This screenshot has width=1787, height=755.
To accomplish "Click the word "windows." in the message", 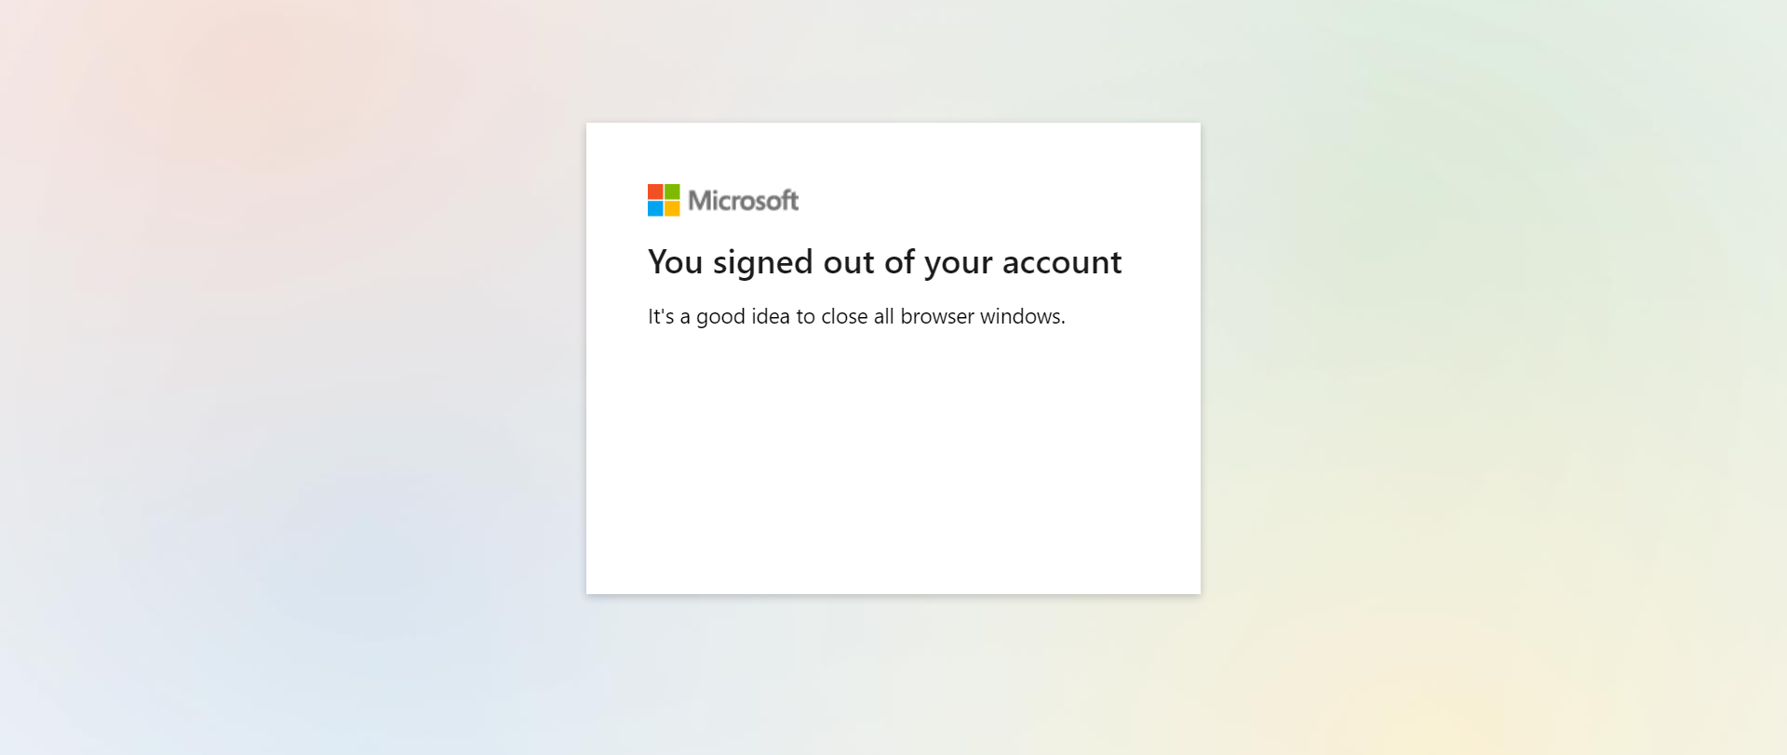I will tap(1023, 316).
